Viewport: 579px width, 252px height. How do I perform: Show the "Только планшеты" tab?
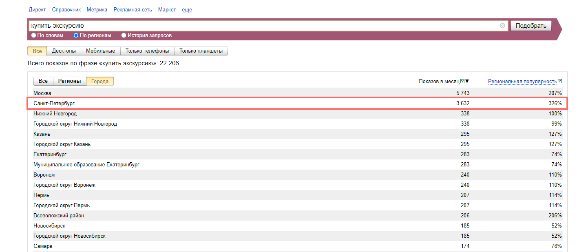(201, 51)
